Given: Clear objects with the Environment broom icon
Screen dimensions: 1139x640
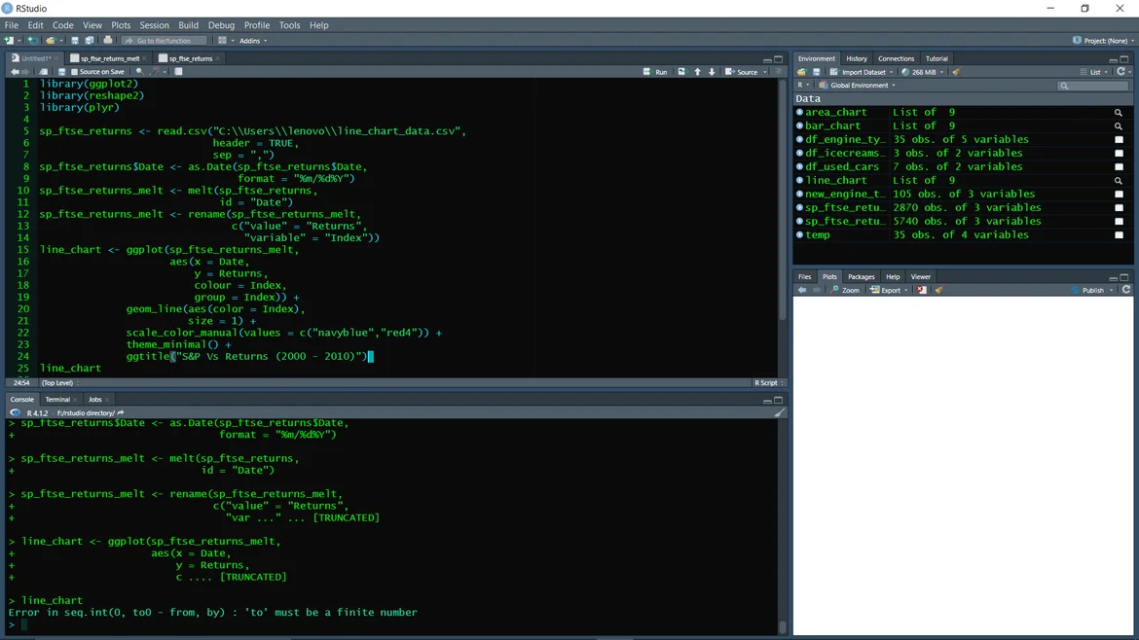Looking at the screenshot, I should point(956,72).
